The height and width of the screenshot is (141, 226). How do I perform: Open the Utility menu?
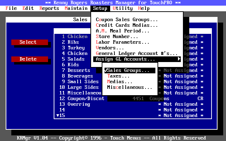123,8
